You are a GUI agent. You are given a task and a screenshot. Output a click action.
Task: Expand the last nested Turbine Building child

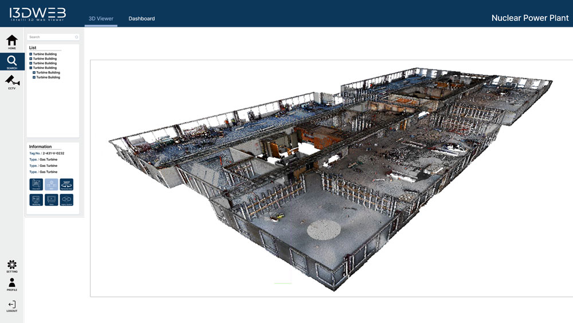point(34,77)
